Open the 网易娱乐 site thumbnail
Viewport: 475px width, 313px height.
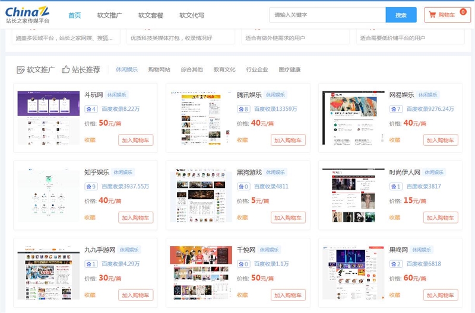tap(353, 118)
